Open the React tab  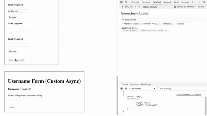click(x=176, y=2)
